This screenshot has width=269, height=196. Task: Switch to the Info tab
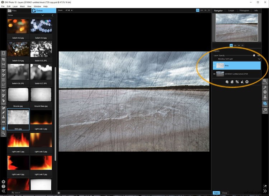click(256, 10)
